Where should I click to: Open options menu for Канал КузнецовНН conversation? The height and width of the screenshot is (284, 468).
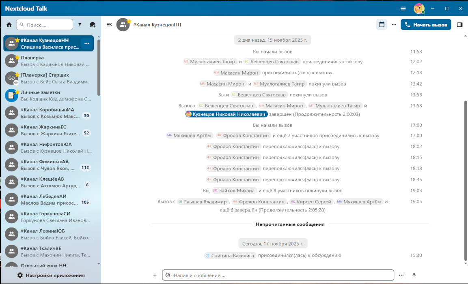[x=86, y=43]
